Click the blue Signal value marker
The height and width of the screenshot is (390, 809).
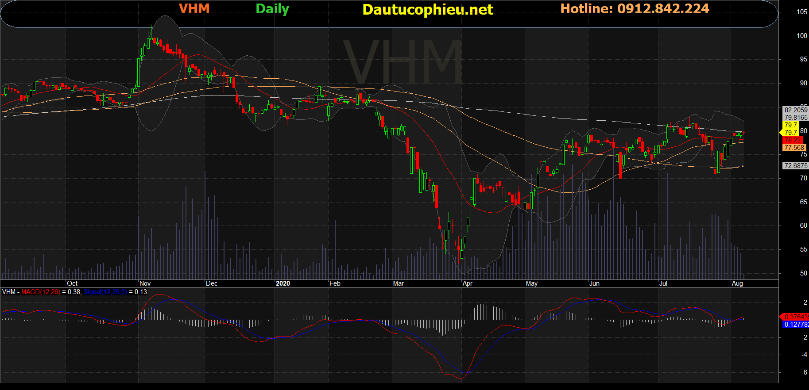coord(796,325)
